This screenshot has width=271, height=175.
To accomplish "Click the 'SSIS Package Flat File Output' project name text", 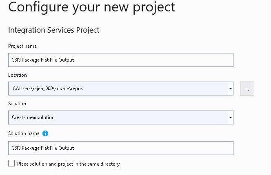I will click(x=43, y=60).
